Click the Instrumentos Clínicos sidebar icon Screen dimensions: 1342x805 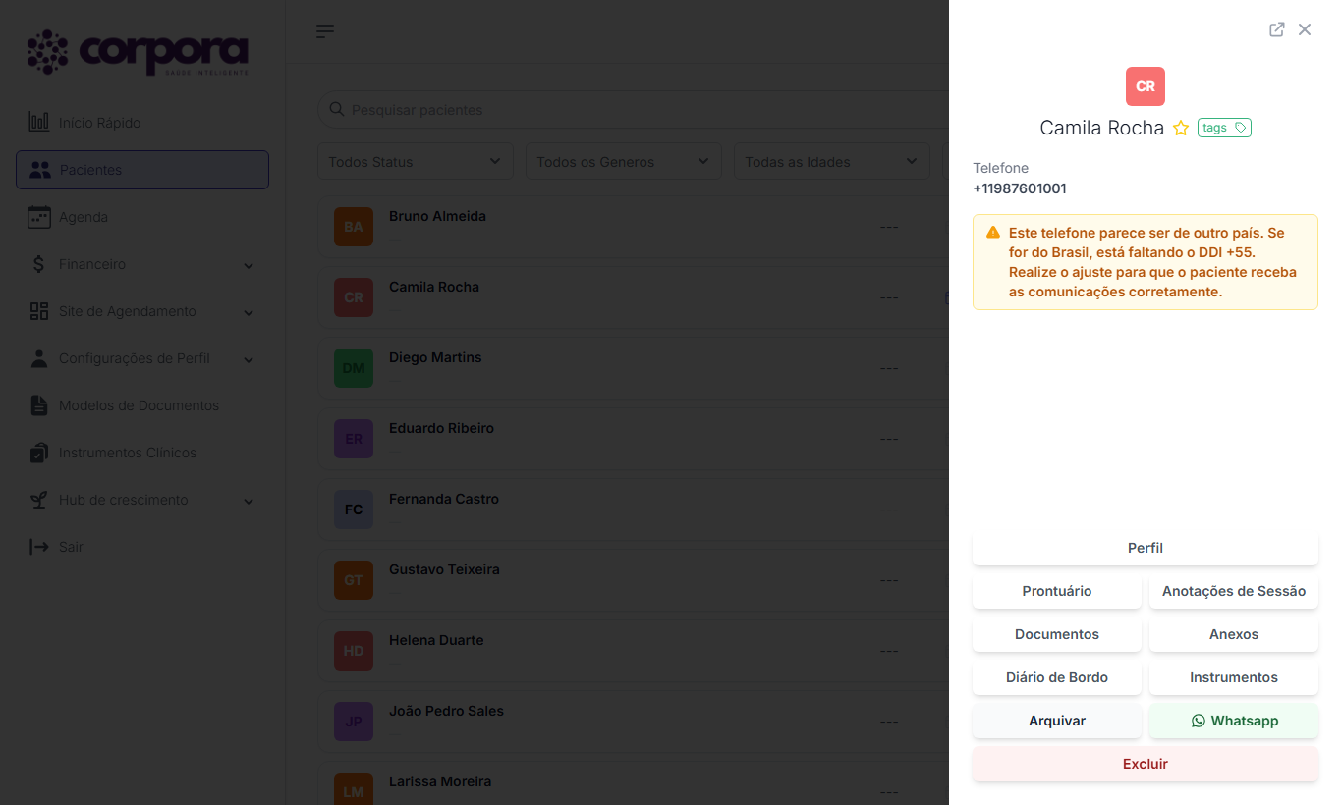pos(39,453)
